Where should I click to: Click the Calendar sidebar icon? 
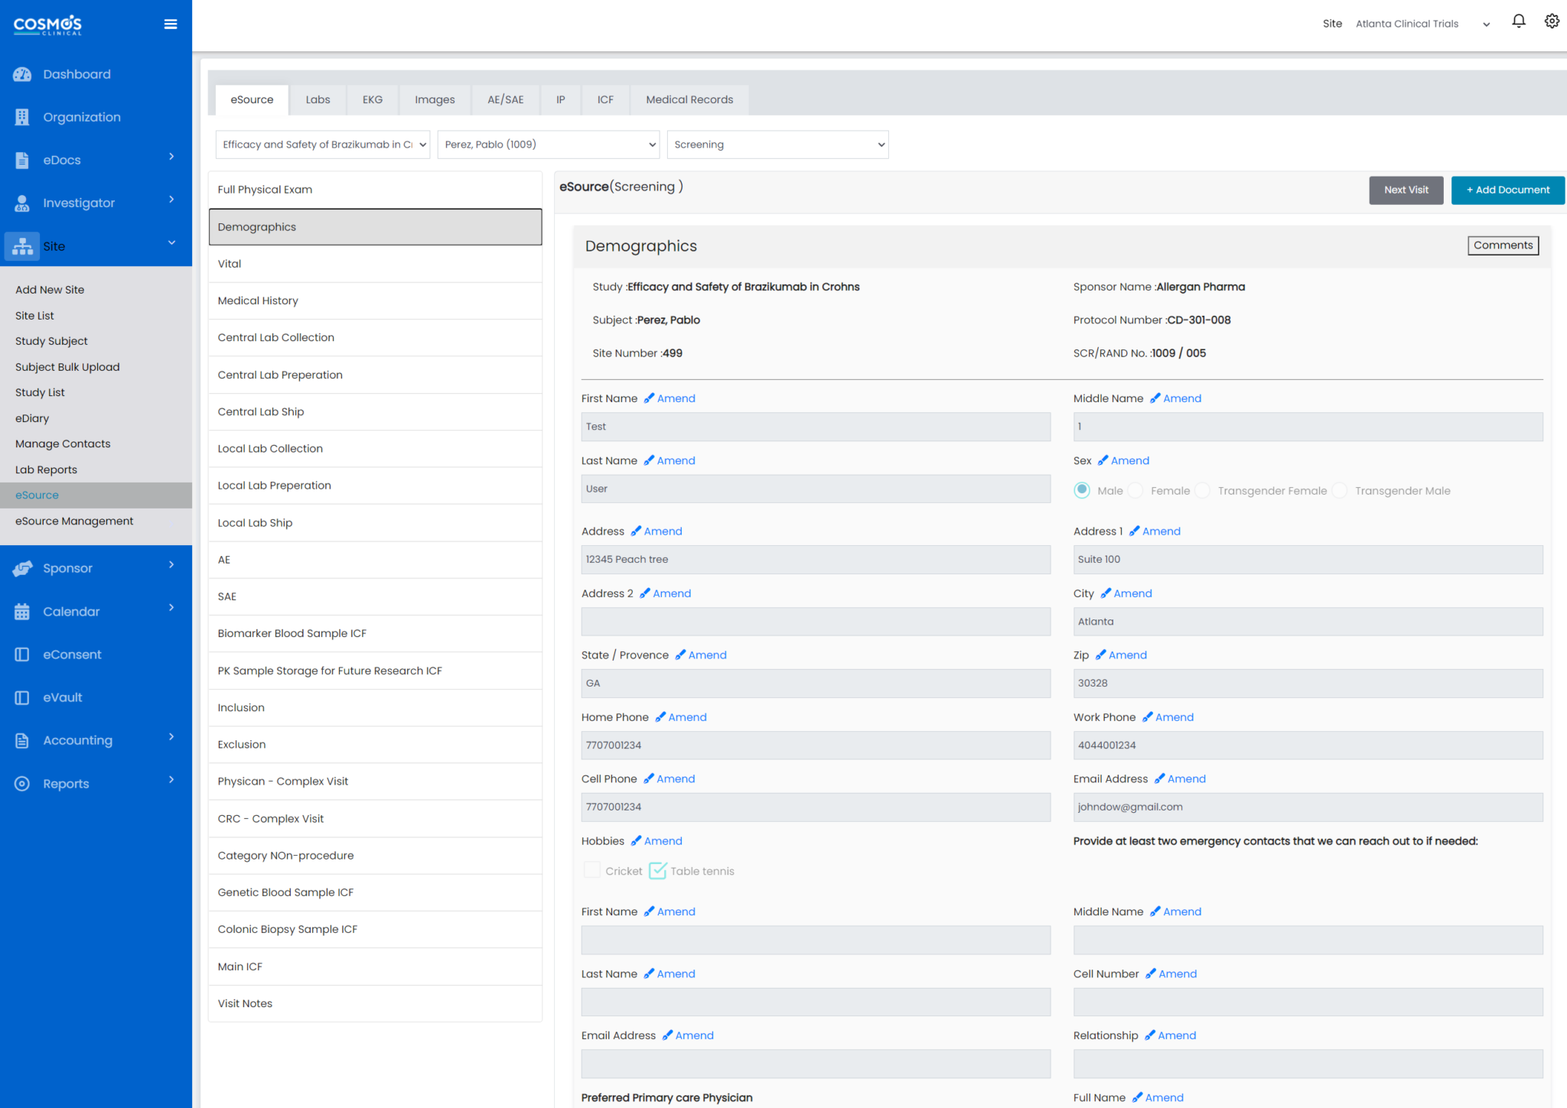(22, 612)
